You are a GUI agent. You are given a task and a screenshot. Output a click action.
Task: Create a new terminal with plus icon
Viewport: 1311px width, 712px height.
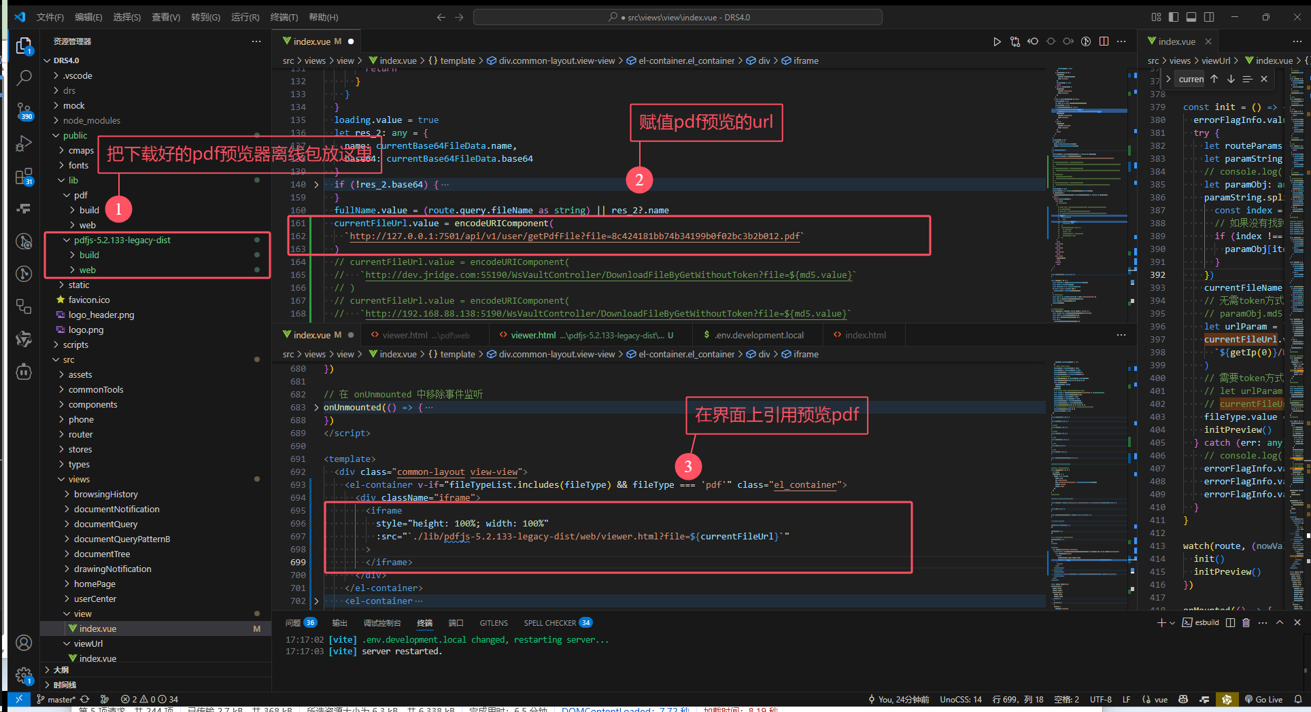[x=1161, y=622]
